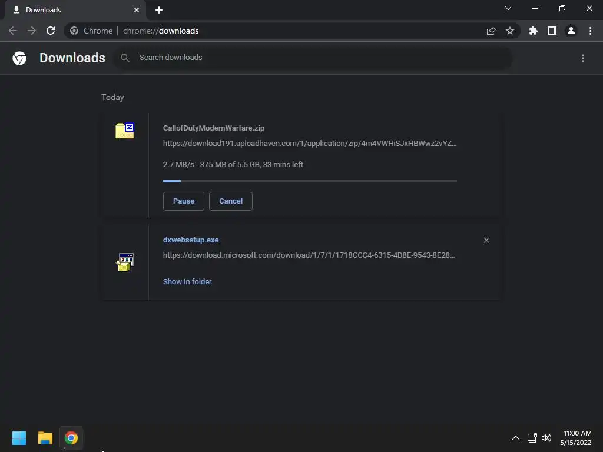The height and width of the screenshot is (452, 603).
Task: Click the Chrome taskbar icon
Action: (x=71, y=438)
